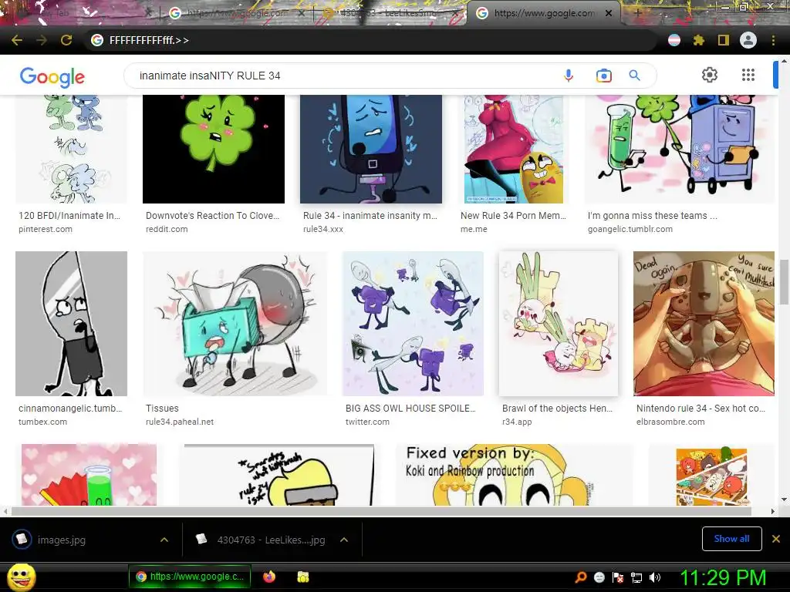Open the 4304763 - LeeLikes....jpg download

pyautogui.click(x=271, y=540)
